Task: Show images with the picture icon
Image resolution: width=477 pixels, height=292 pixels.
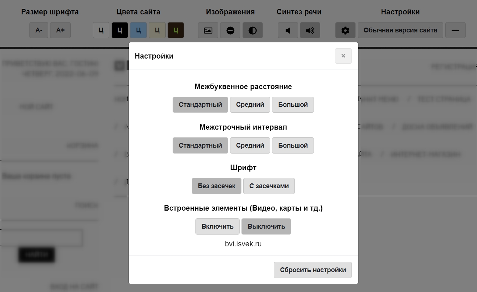Action: click(x=208, y=30)
